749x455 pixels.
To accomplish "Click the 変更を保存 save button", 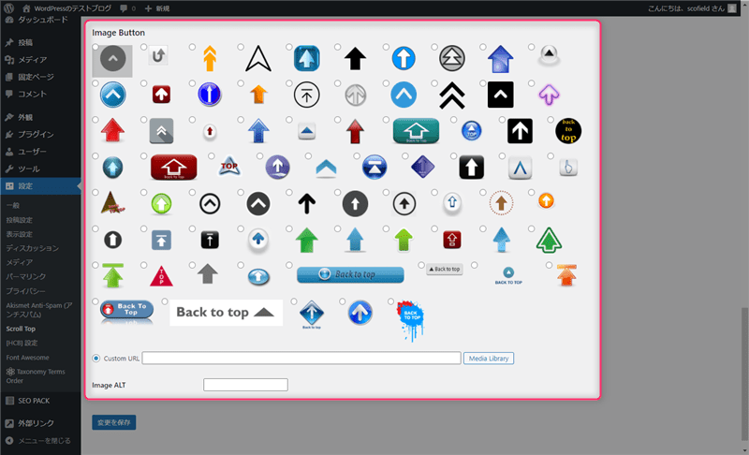I will click(x=113, y=422).
